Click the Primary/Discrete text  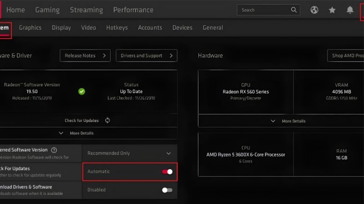(246, 98)
